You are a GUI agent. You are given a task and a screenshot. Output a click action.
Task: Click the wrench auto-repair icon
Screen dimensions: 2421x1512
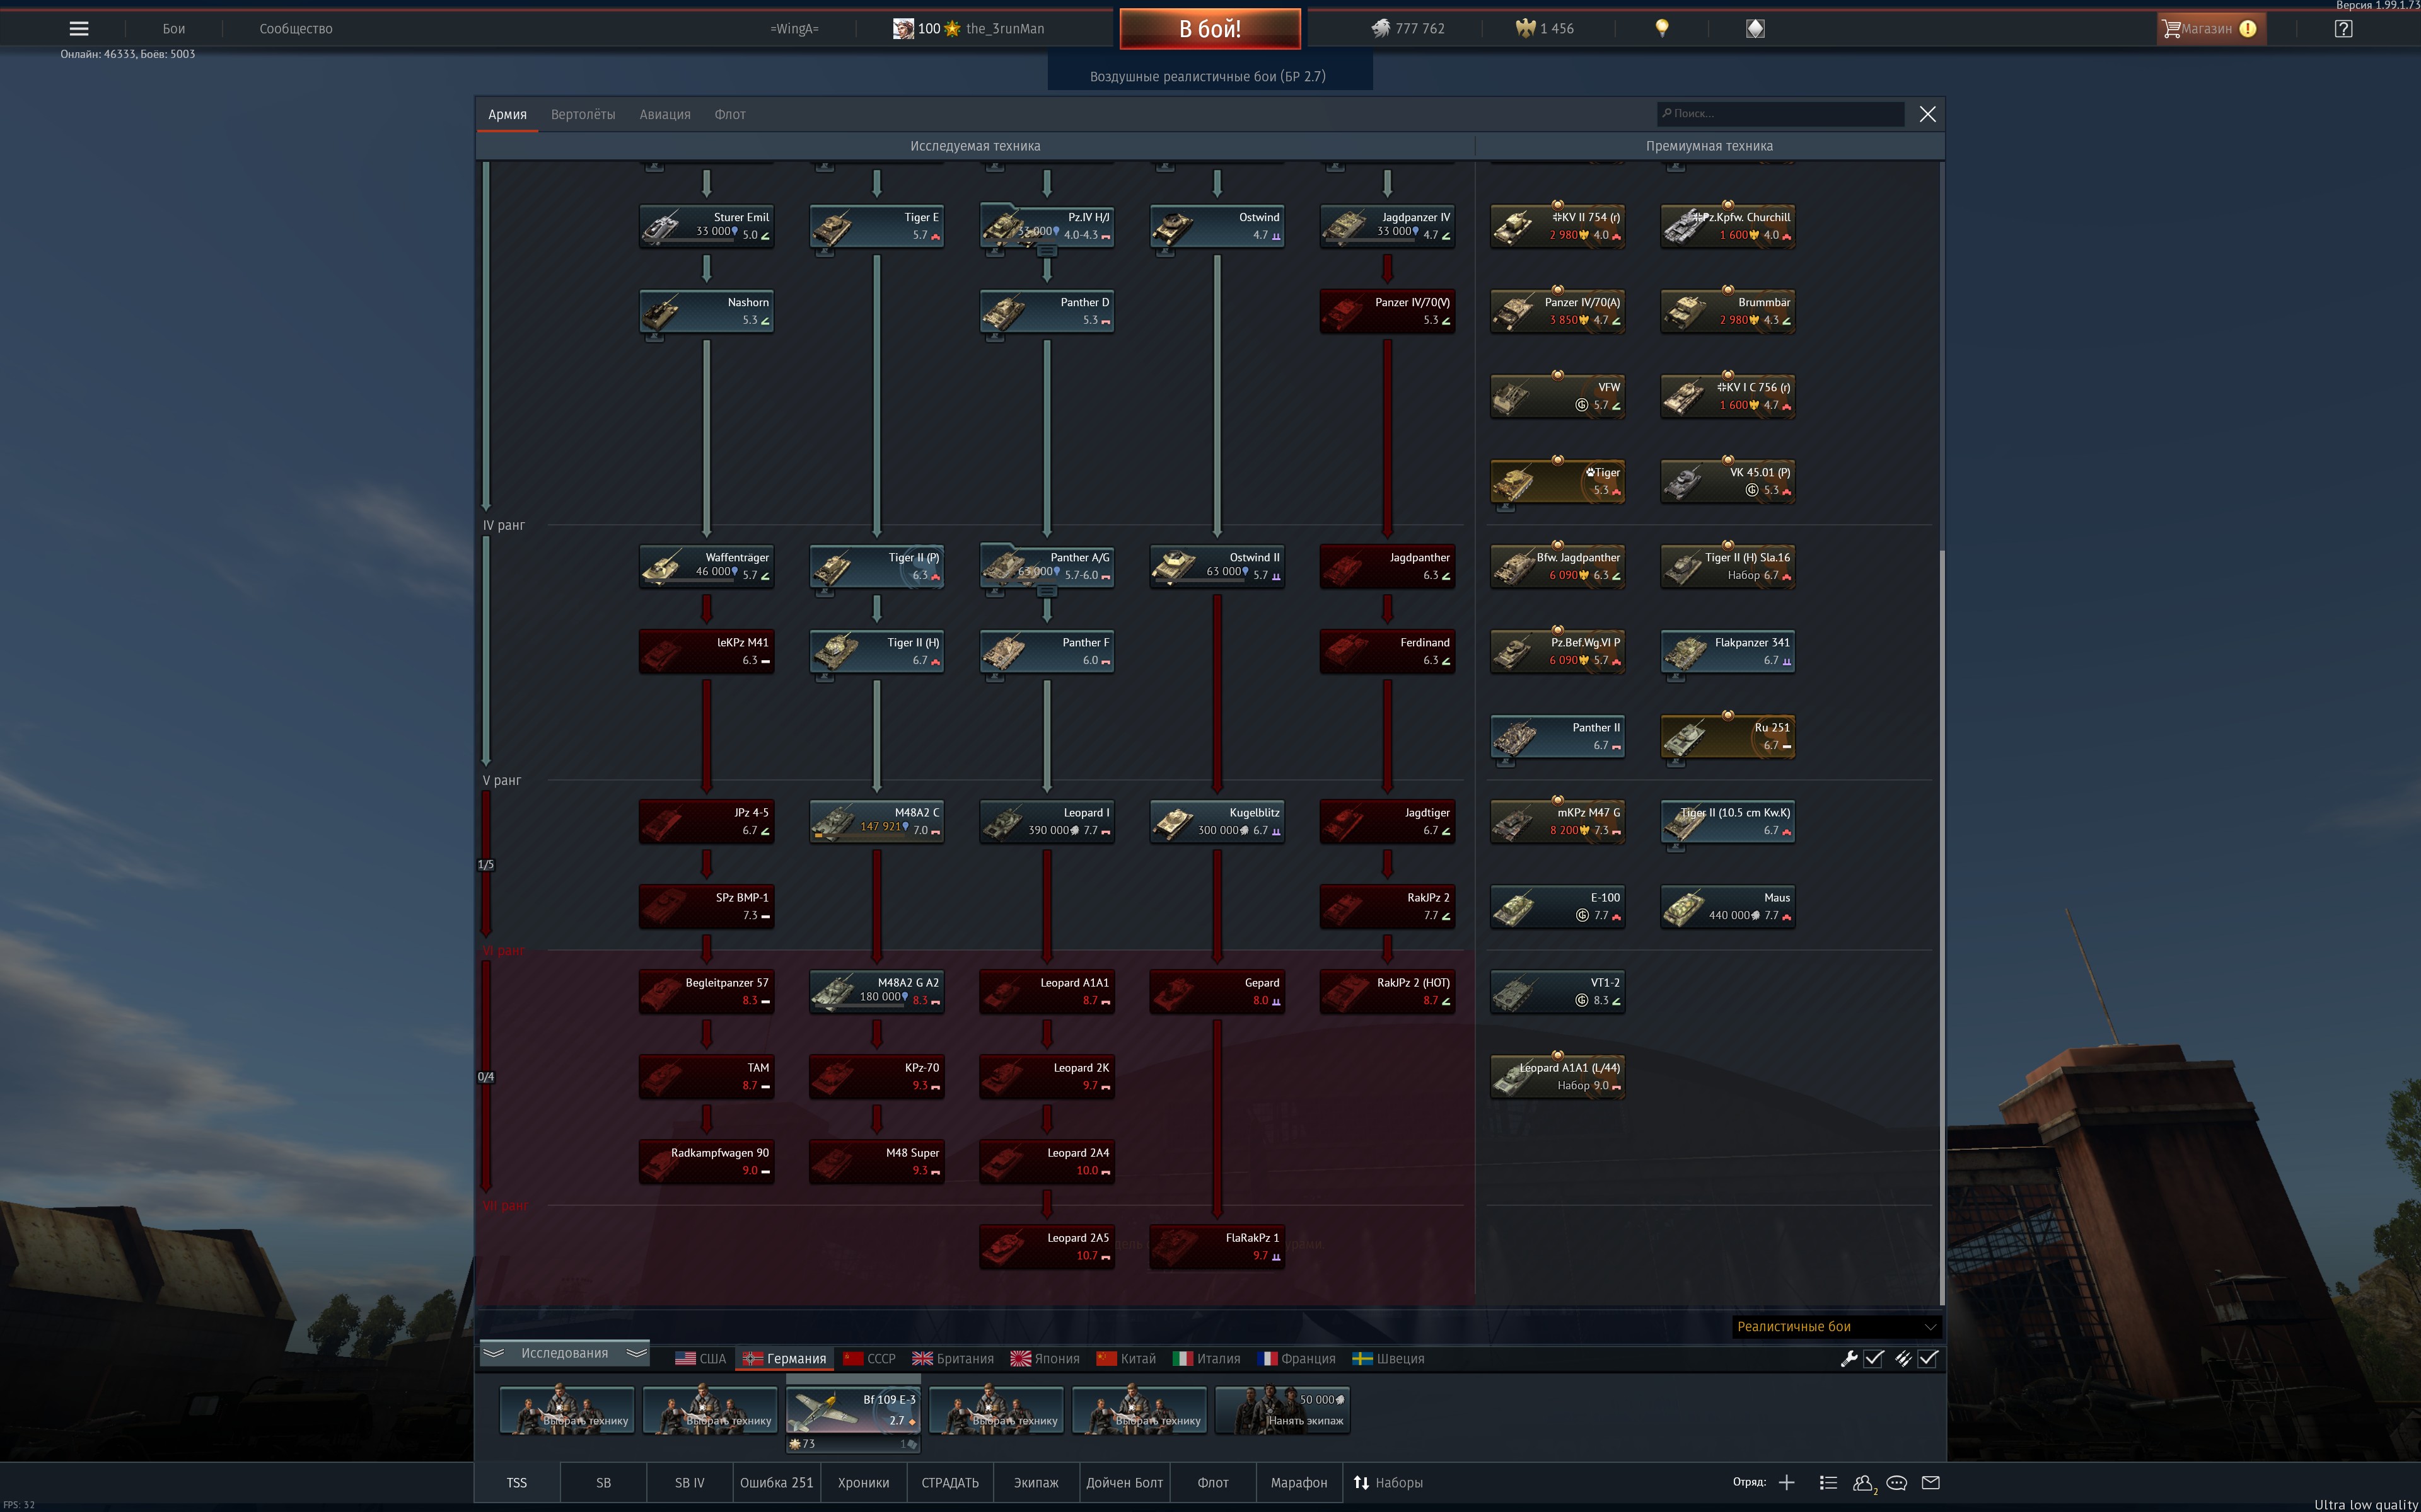click(x=1849, y=1358)
